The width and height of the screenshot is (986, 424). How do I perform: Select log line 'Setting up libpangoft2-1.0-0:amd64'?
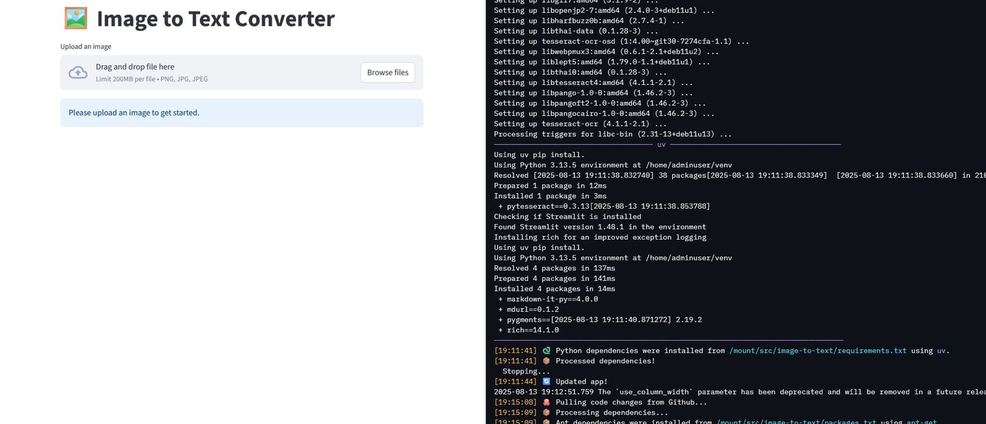click(600, 103)
